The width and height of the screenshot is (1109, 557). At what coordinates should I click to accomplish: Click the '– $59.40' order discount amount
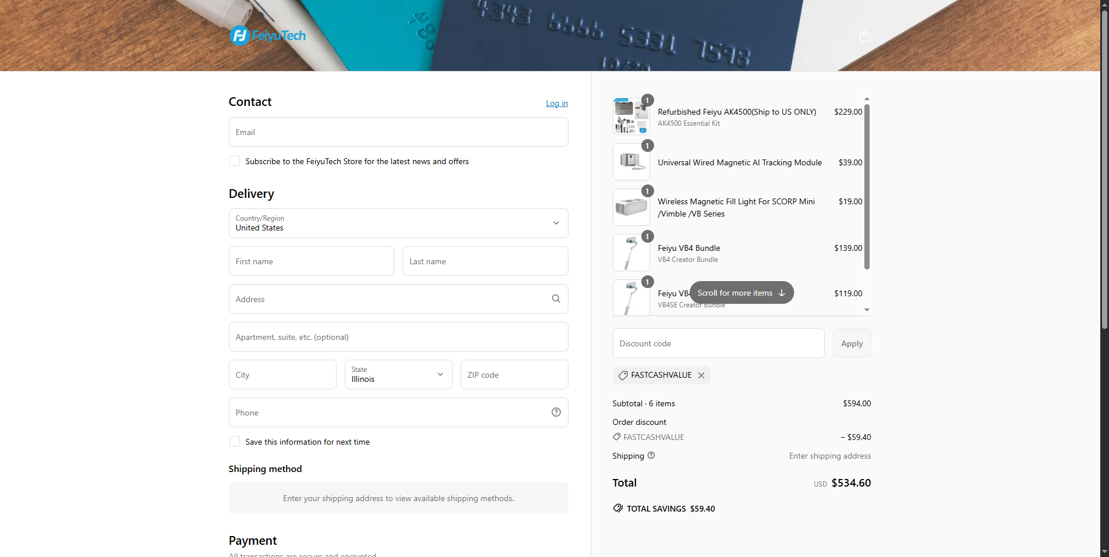point(856,437)
